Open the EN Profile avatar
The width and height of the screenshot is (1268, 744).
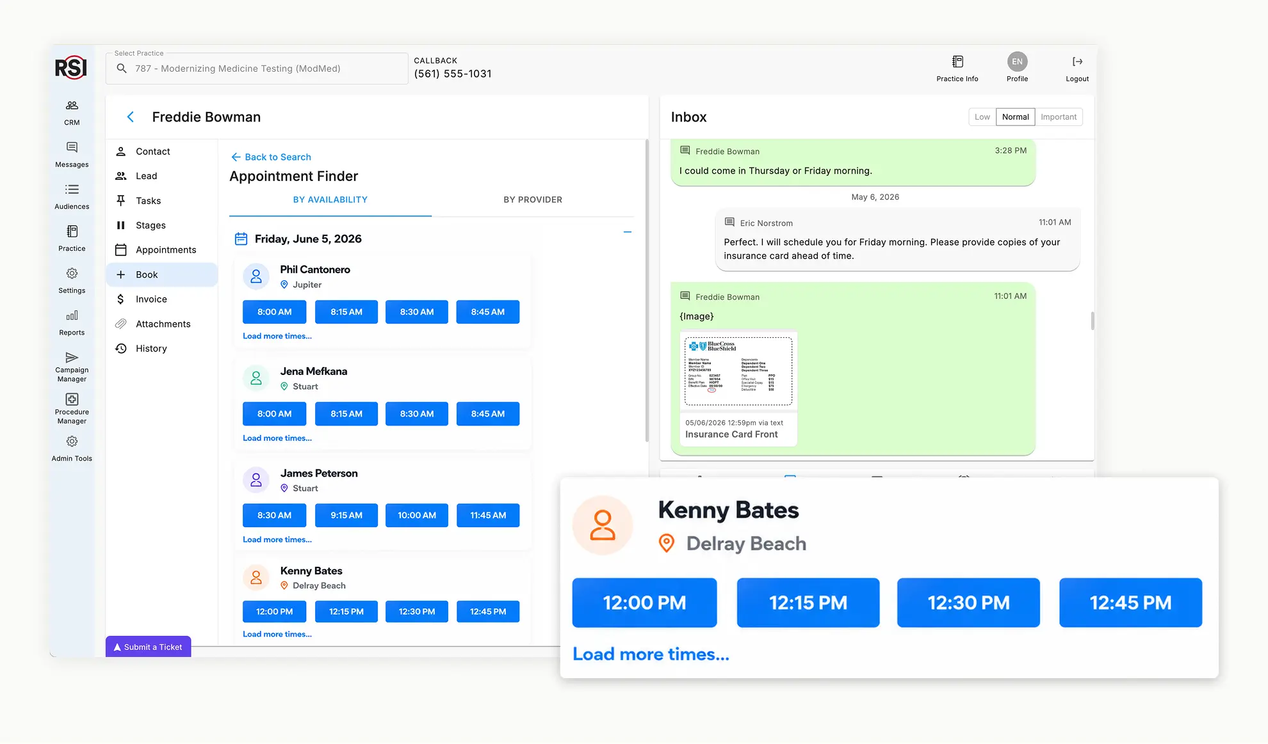click(1017, 61)
